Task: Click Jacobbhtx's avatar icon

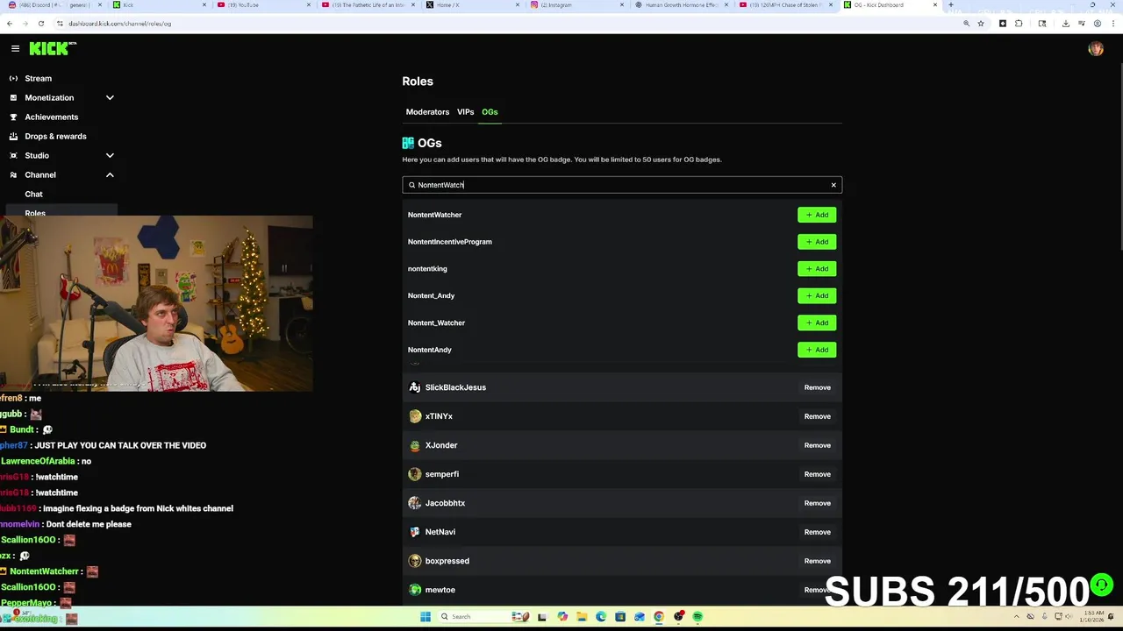Action: pos(415,503)
